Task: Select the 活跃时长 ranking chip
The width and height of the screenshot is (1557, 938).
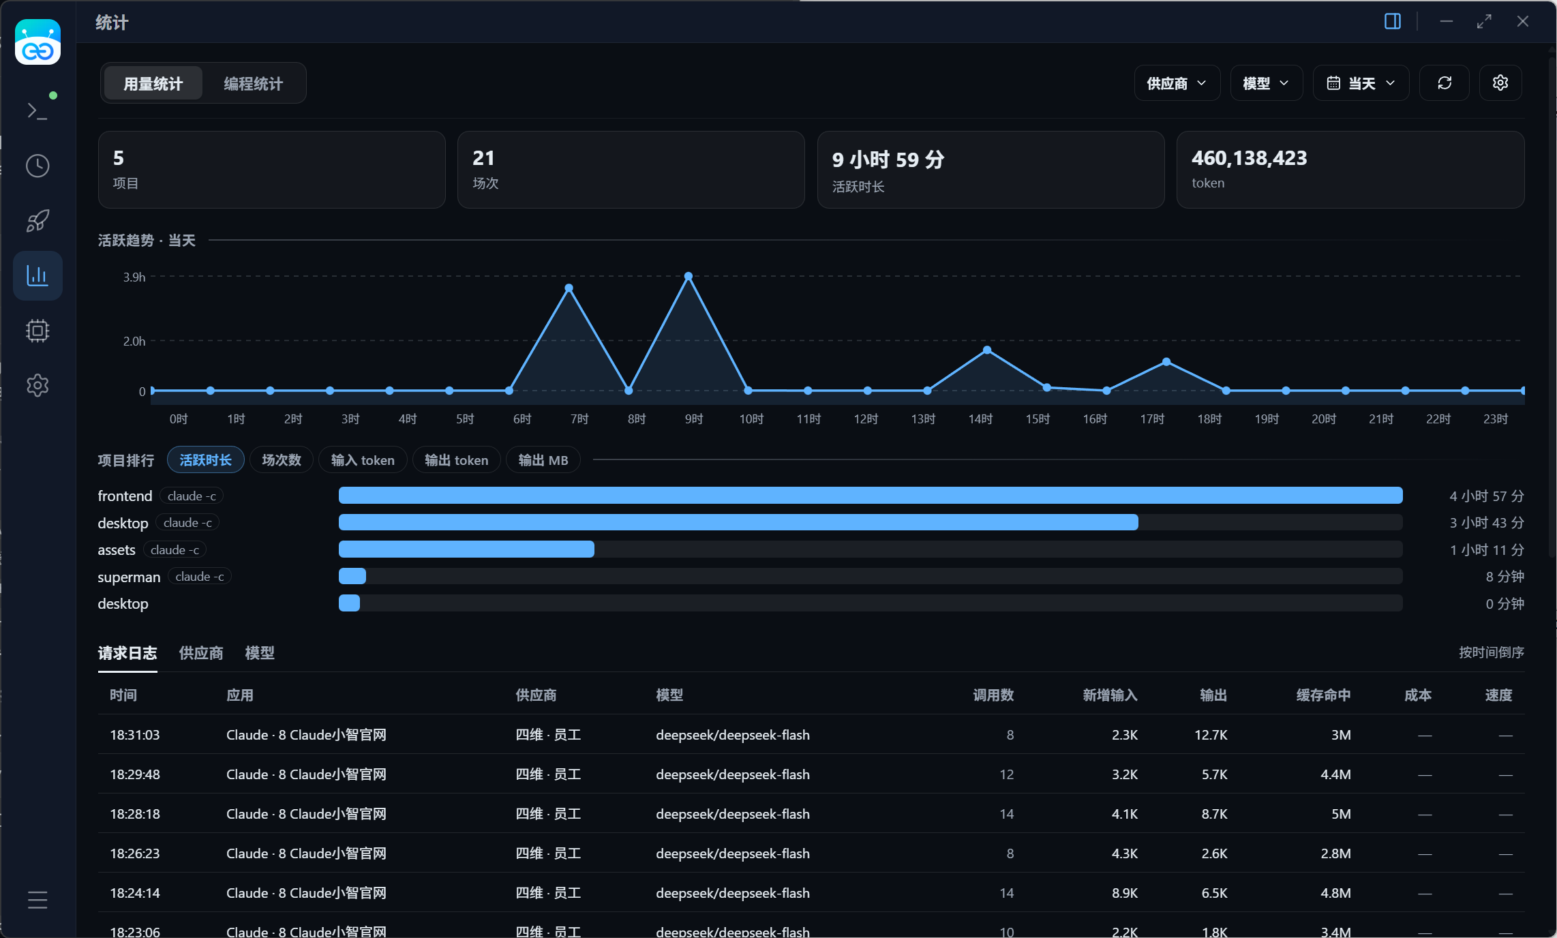Action: pos(206,460)
